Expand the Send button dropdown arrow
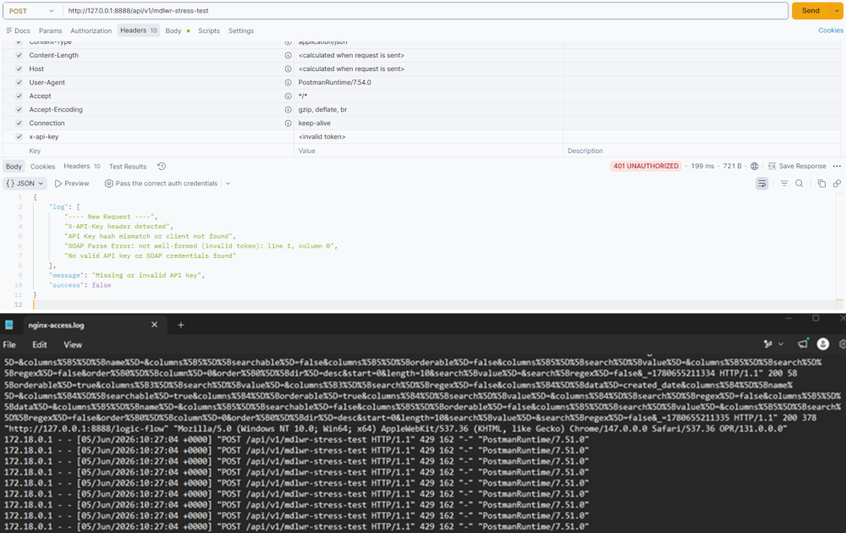This screenshot has height=533, width=846. (x=837, y=11)
